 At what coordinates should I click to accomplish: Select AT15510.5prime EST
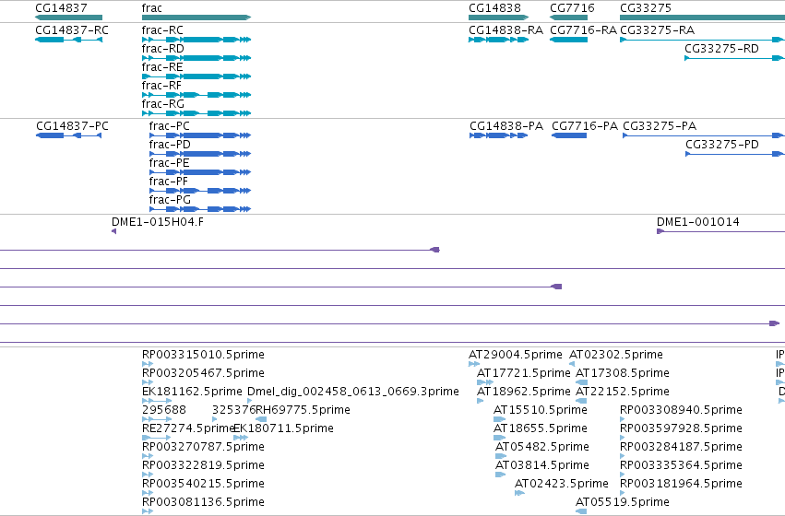(x=541, y=410)
